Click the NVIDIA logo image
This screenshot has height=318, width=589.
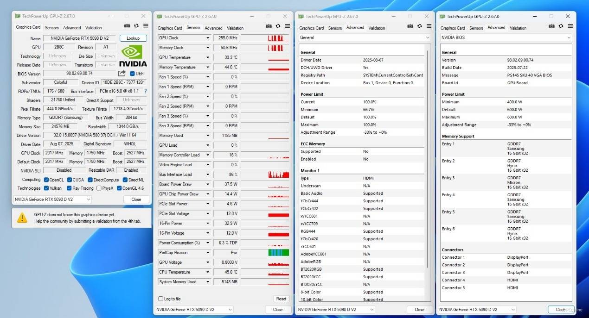(x=133, y=56)
